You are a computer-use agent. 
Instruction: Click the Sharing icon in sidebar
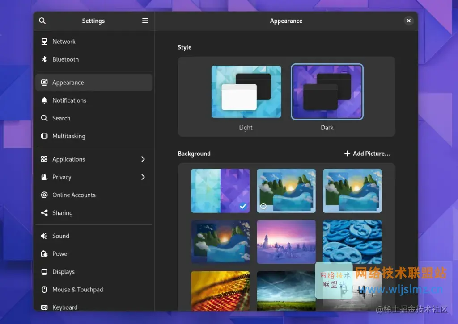pyautogui.click(x=44, y=213)
